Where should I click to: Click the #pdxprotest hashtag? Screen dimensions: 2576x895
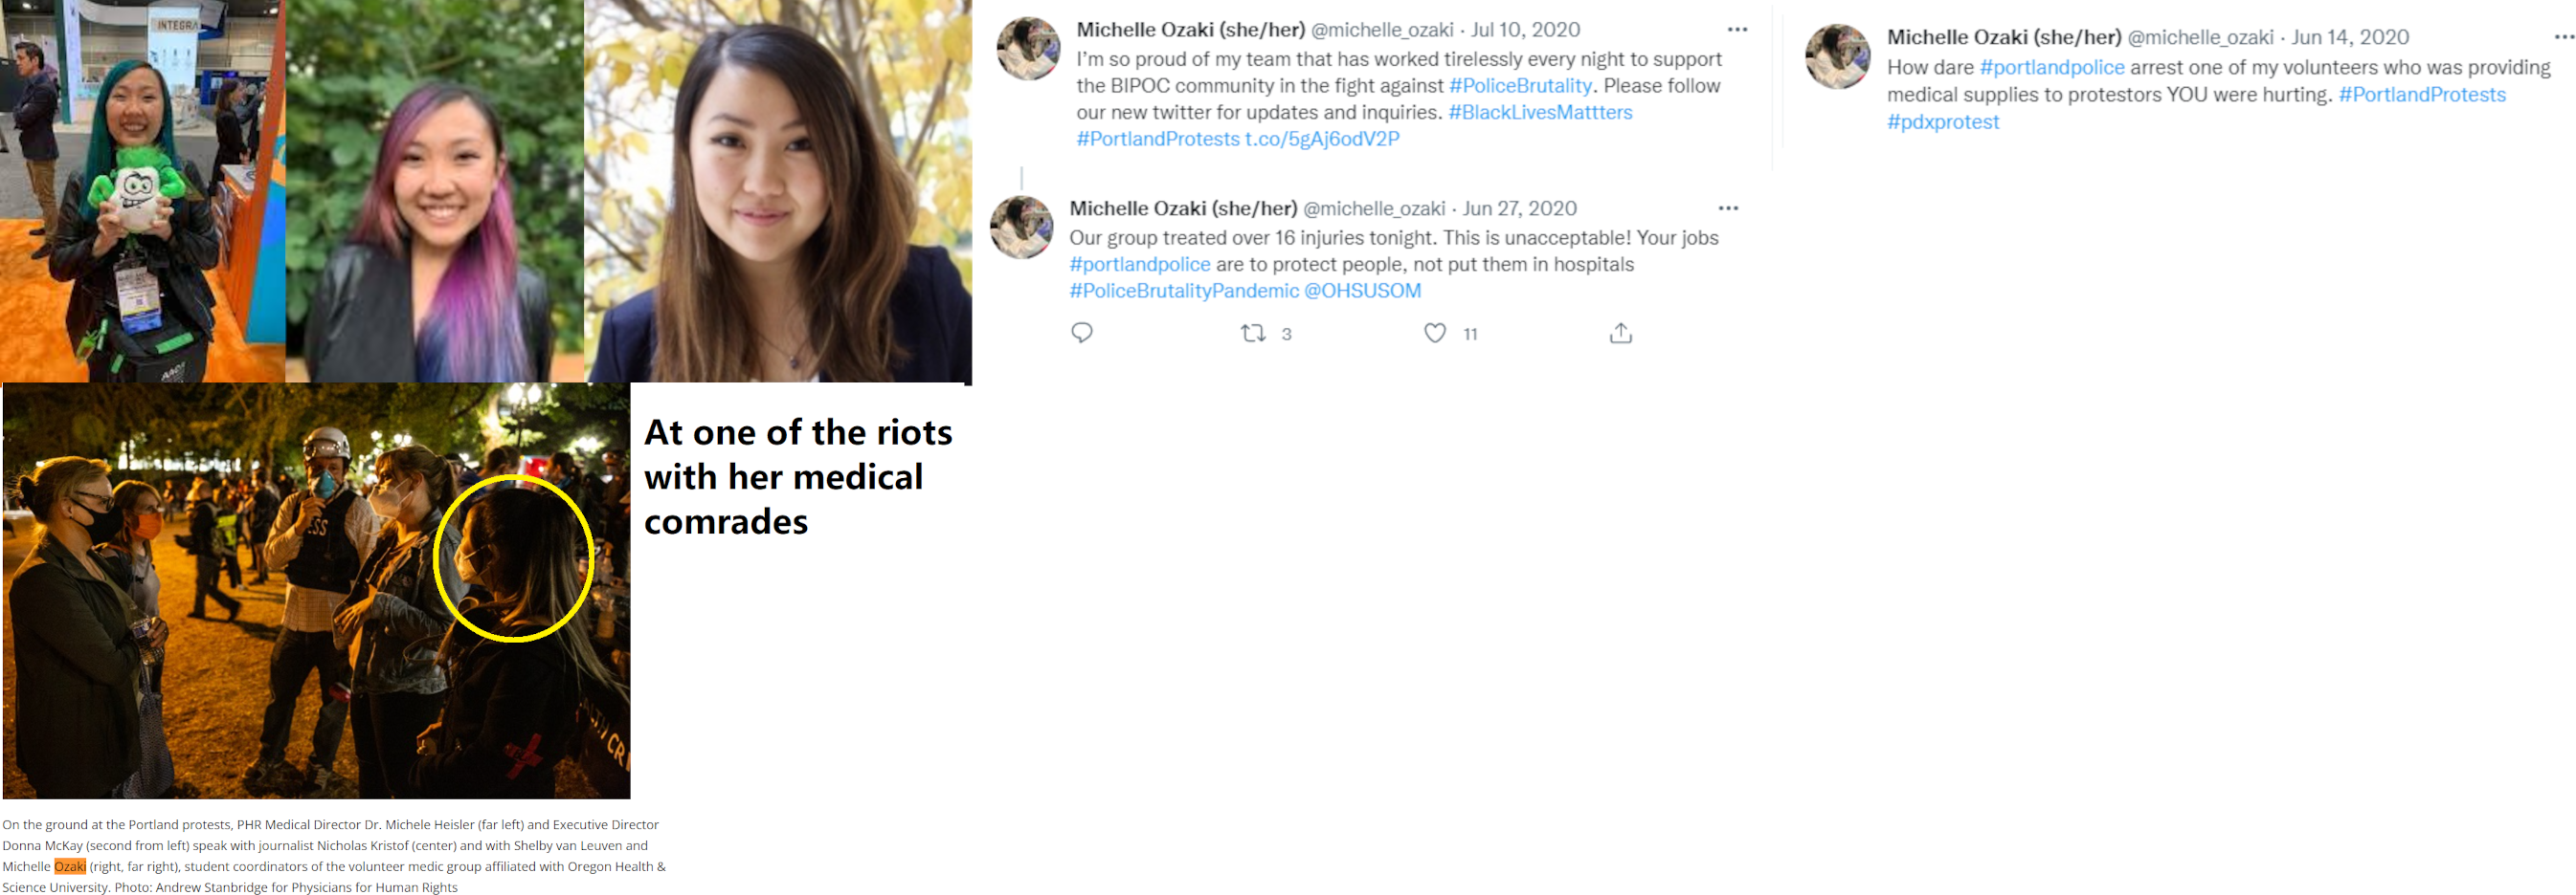tap(1942, 121)
